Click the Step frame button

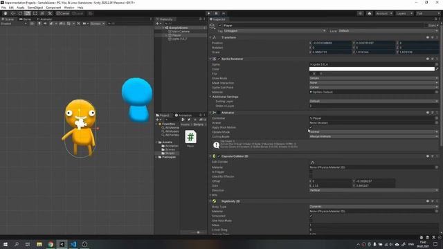click(224, 13)
